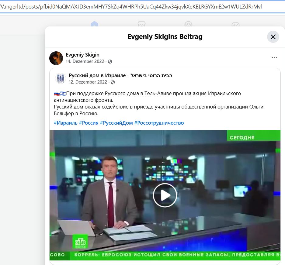Click the globe icon beside 14. Dezember
The width and height of the screenshot is (285, 265).
[110, 62]
